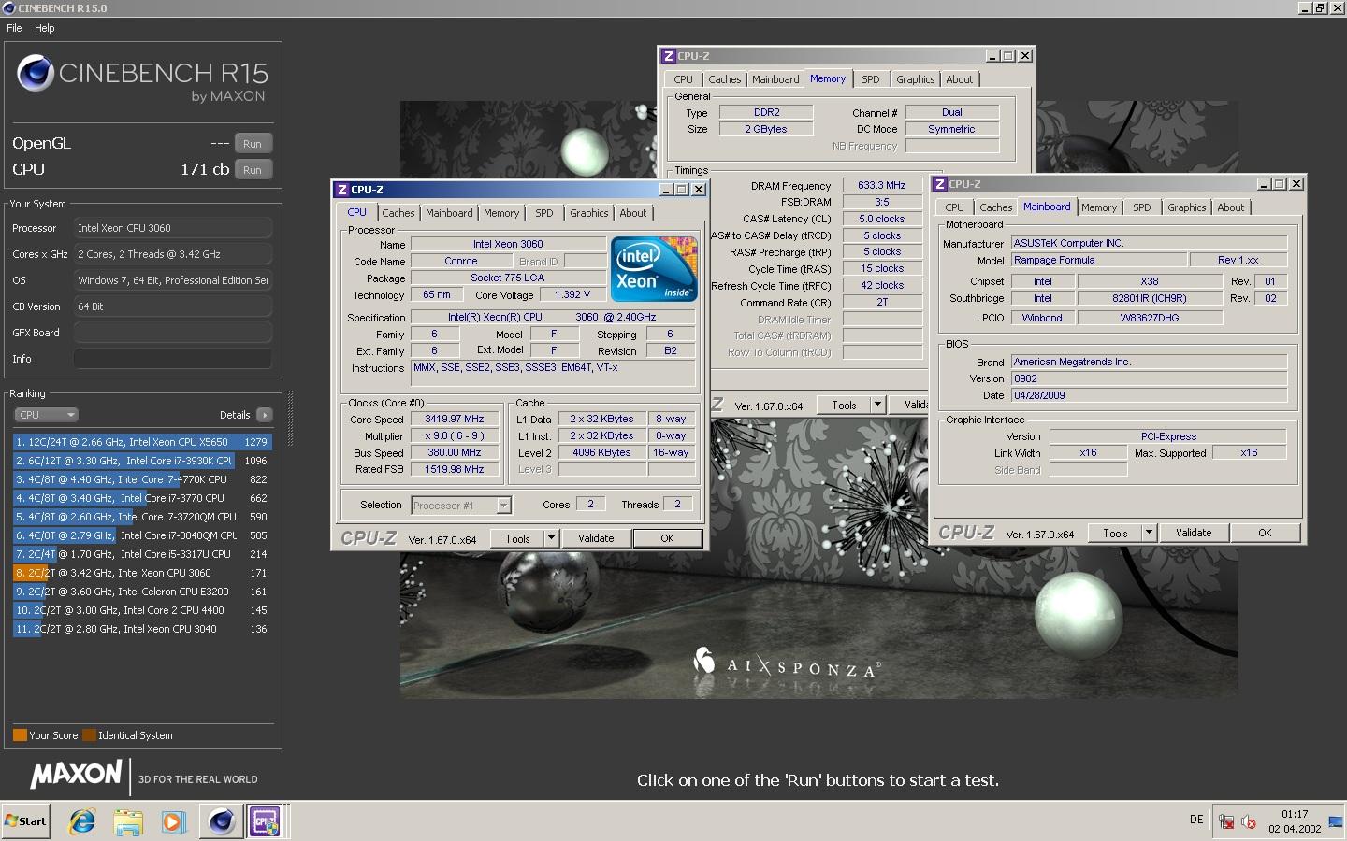Click Validate in CPU-Z CPU window

tap(596, 538)
